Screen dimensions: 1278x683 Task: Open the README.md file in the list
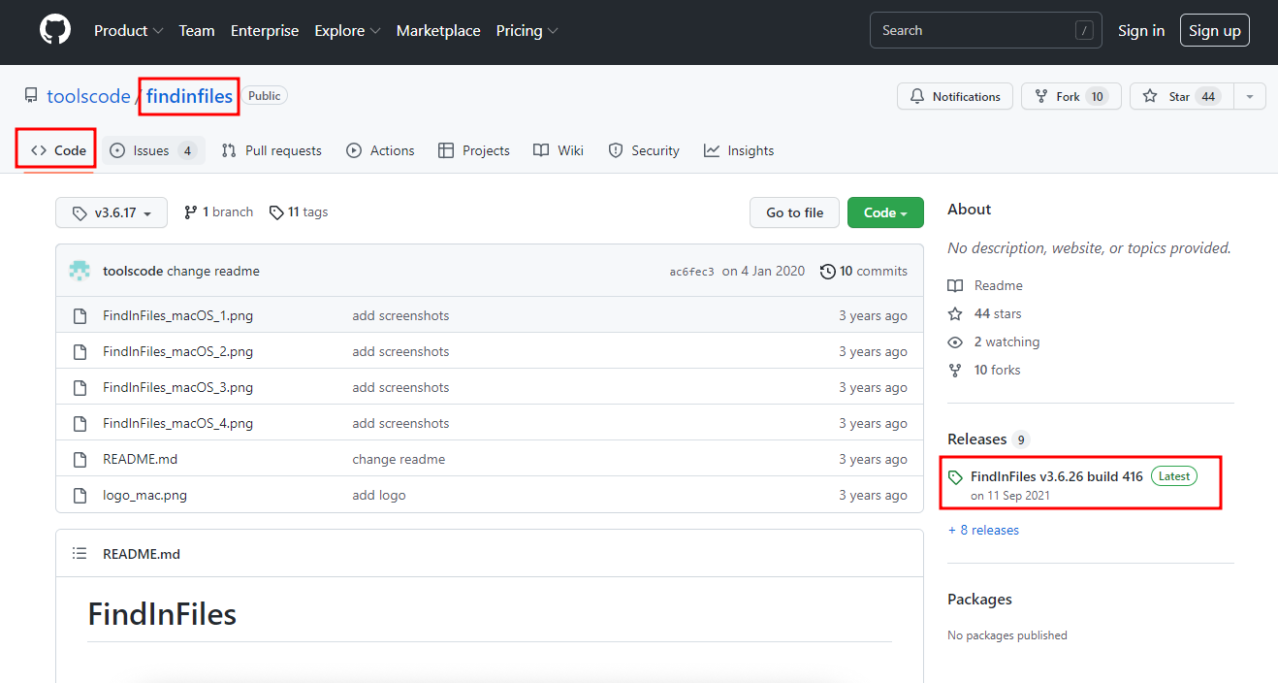[140, 459]
